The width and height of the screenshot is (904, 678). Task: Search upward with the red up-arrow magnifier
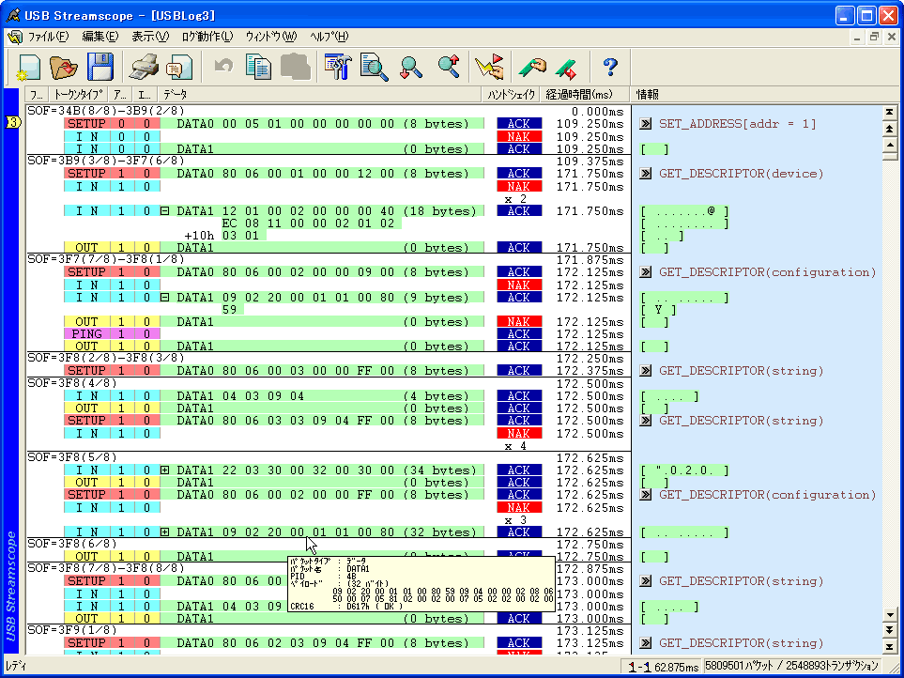(x=449, y=67)
